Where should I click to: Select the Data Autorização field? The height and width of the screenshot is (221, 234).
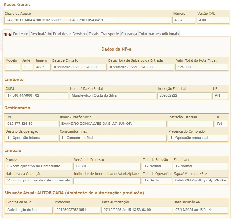pyautogui.click(x=136, y=210)
